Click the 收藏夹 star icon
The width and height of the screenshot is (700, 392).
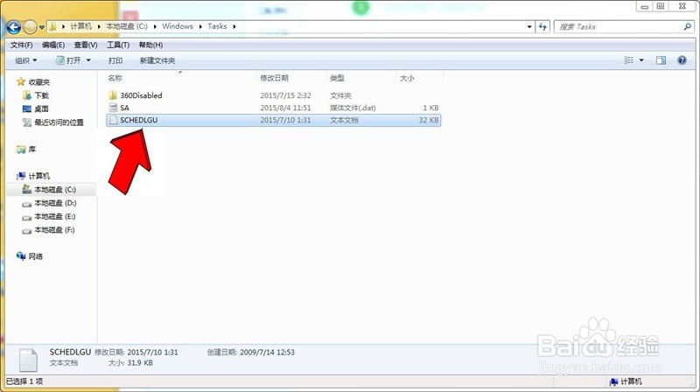[20, 81]
